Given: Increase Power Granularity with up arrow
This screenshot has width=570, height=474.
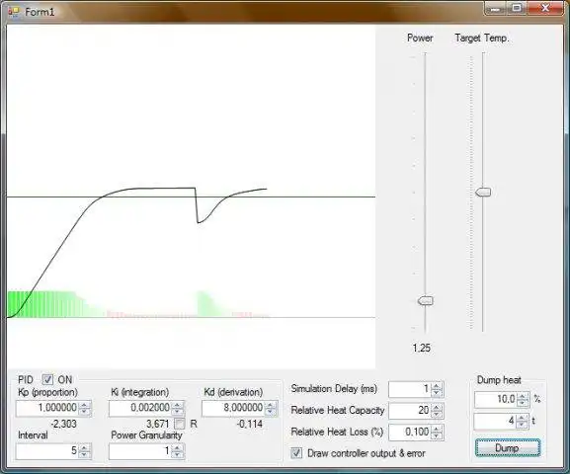Looking at the screenshot, I should [177, 447].
